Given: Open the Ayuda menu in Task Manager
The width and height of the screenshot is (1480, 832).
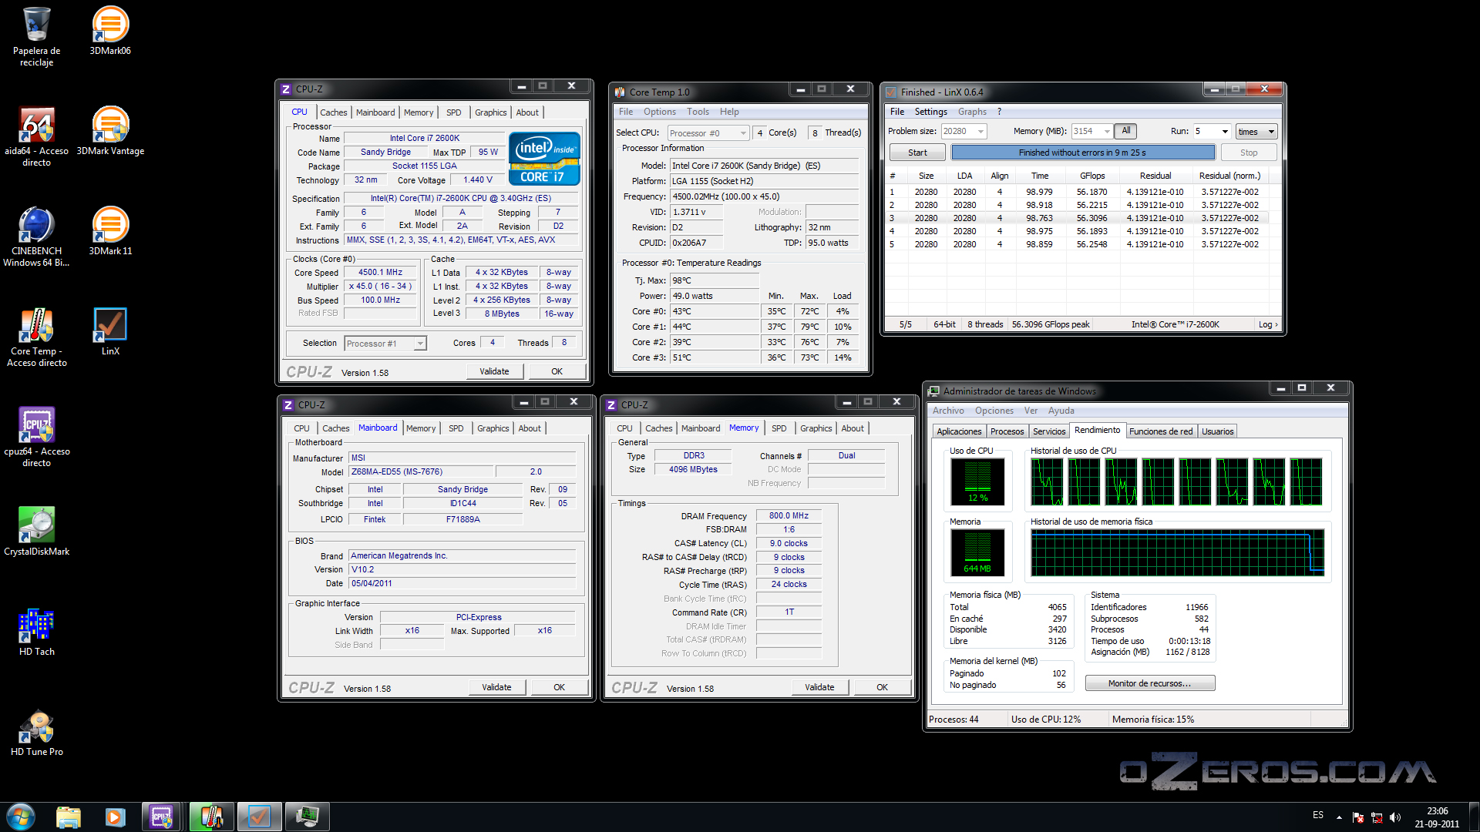Looking at the screenshot, I should 1061,411.
